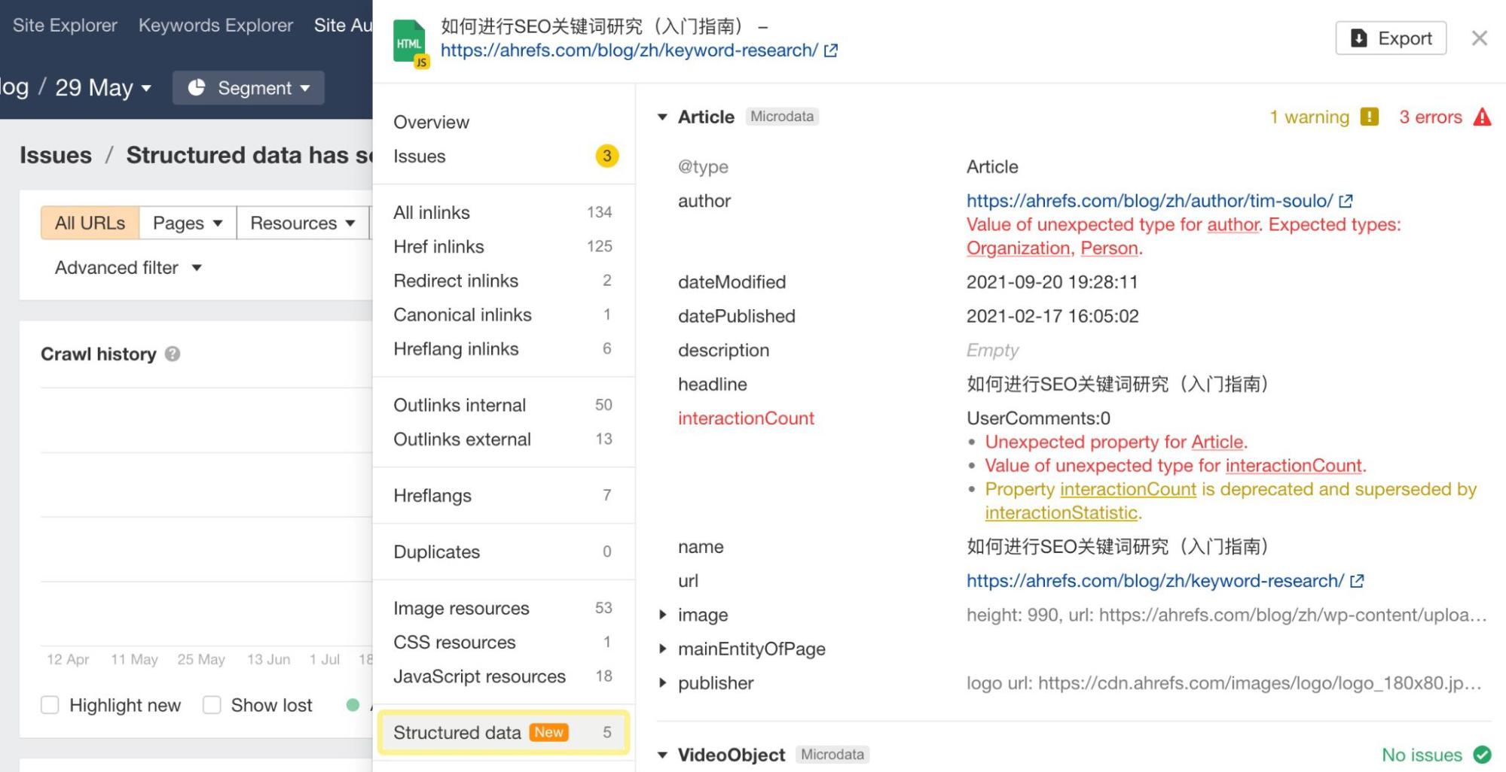
Task: Click the Export button
Action: coord(1390,38)
